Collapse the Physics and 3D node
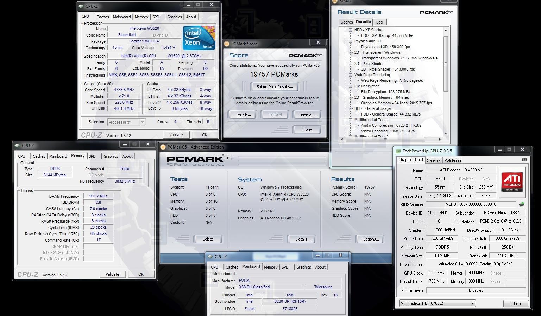541x316 pixels. coord(351,41)
